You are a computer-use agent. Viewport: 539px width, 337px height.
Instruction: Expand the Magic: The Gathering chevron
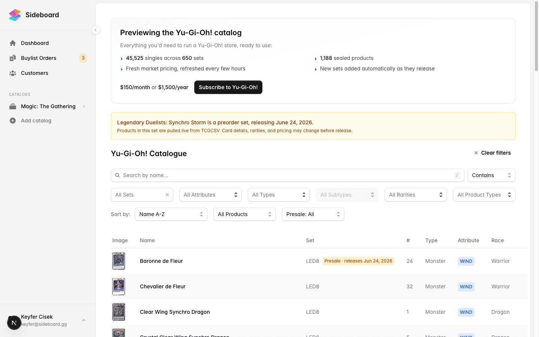[84, 106]
